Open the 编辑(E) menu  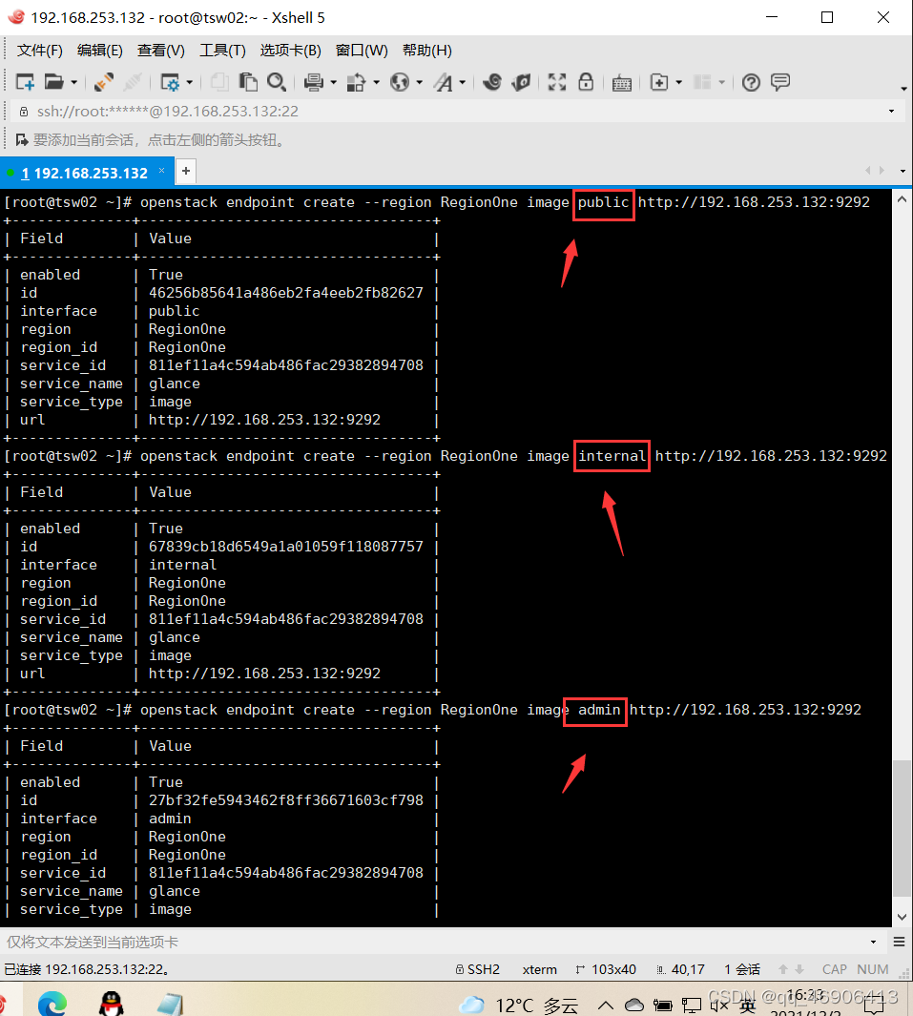click(100, 51)
